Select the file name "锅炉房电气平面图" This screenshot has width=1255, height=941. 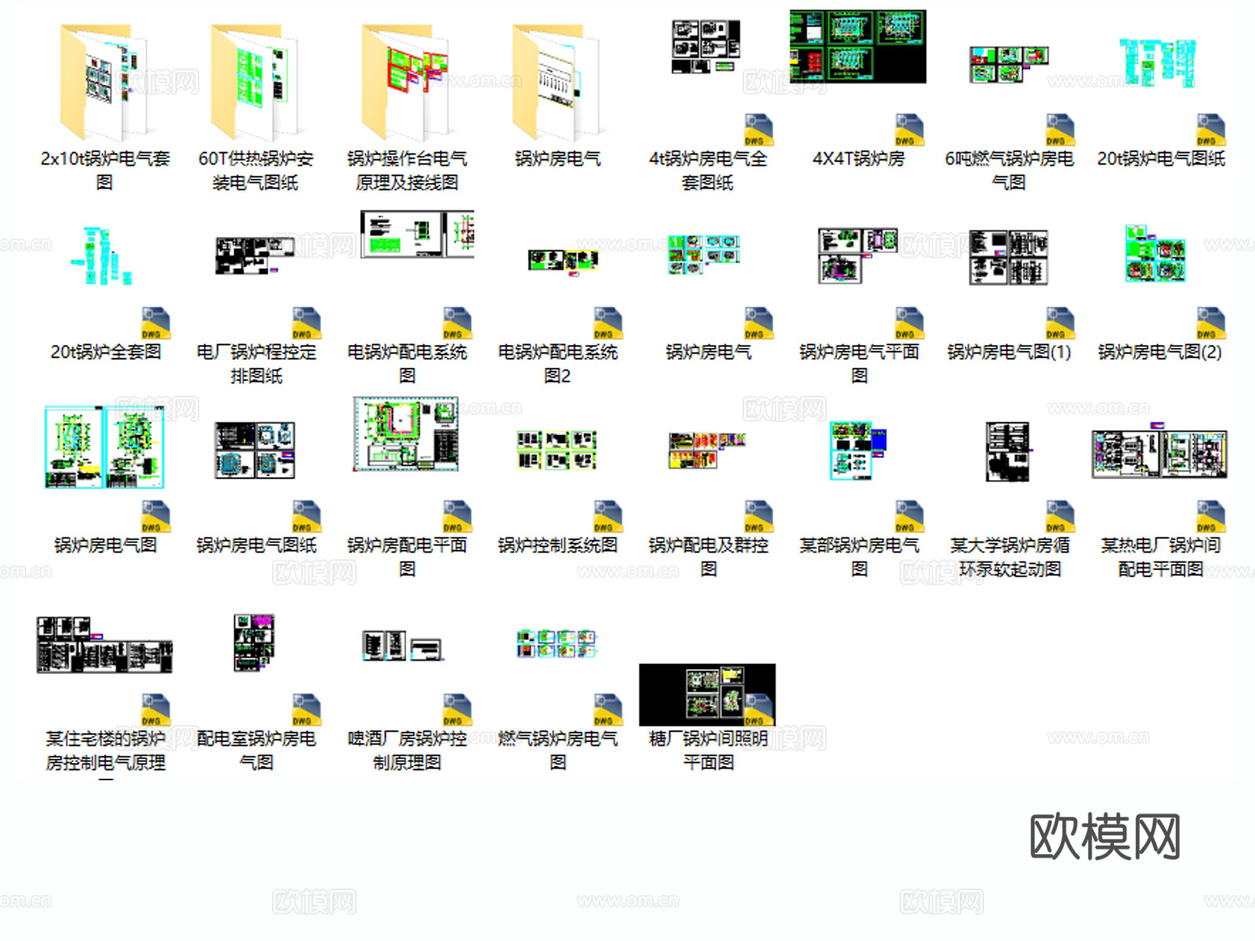click(x=858, y=364)
